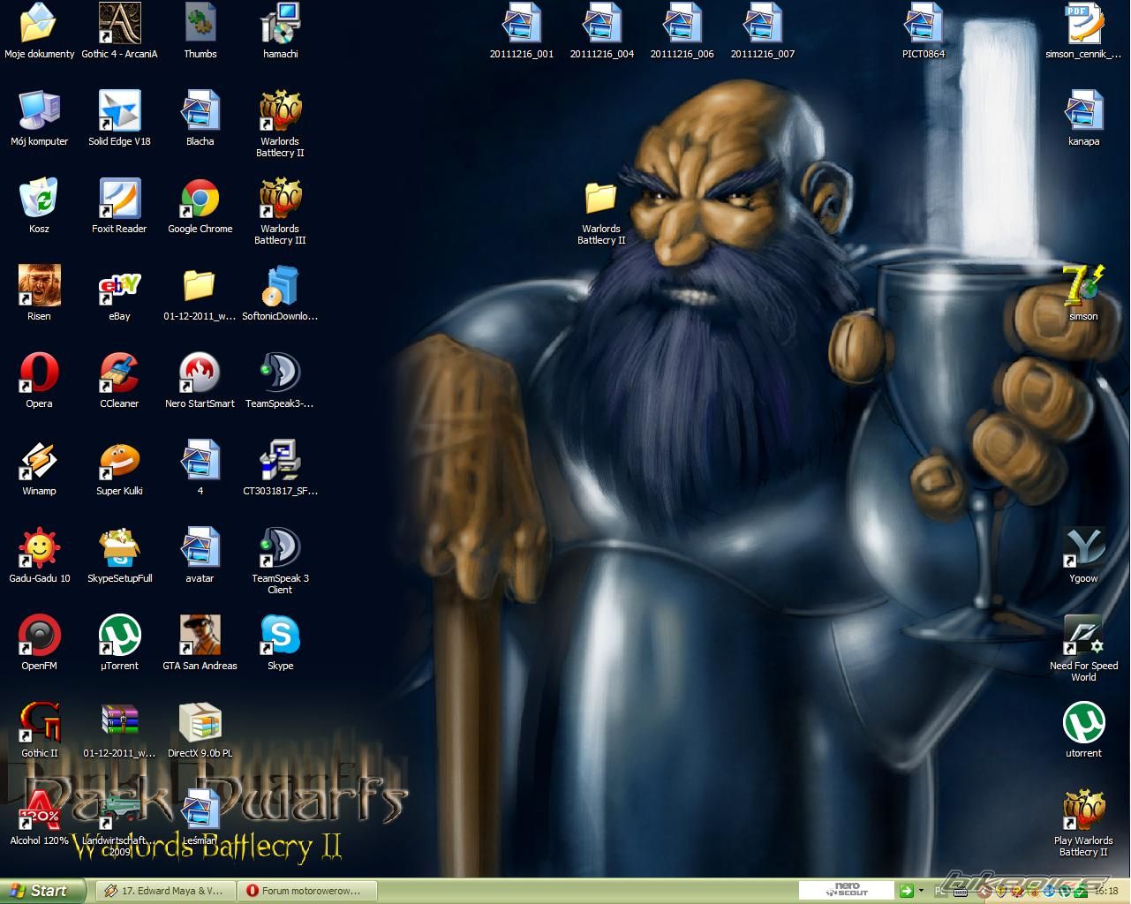This screenshot has width=1131, height=904.
Task: Launch Play Warlords Battlecry II shortcut
Action: (x=1083, y=810)
